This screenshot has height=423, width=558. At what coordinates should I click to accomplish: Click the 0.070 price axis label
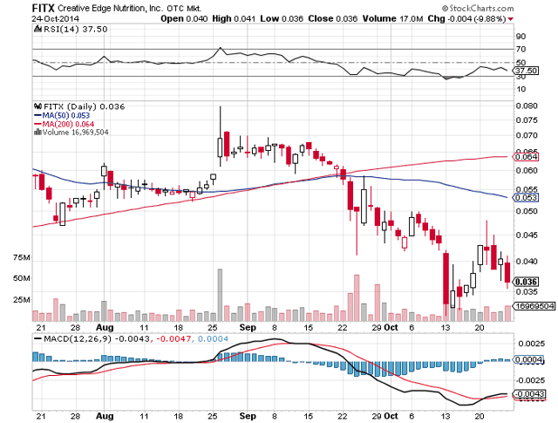tap(527, 135)
